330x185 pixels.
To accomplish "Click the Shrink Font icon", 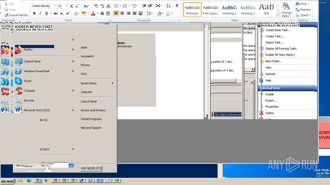I will 78,6.
